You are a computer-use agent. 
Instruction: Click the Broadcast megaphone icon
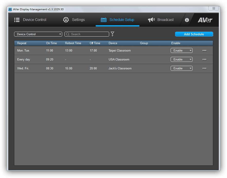point(151,20)
